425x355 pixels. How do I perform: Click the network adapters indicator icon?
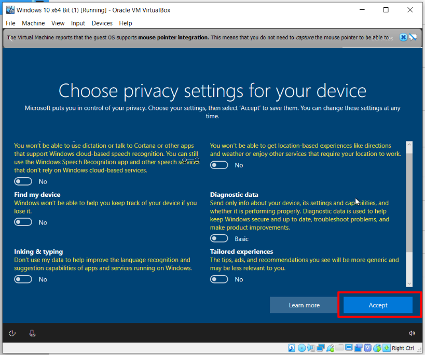pos(321,348)
